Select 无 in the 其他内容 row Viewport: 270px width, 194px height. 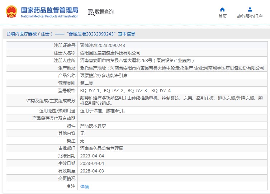pyautogui.click(x=82, y=133)
